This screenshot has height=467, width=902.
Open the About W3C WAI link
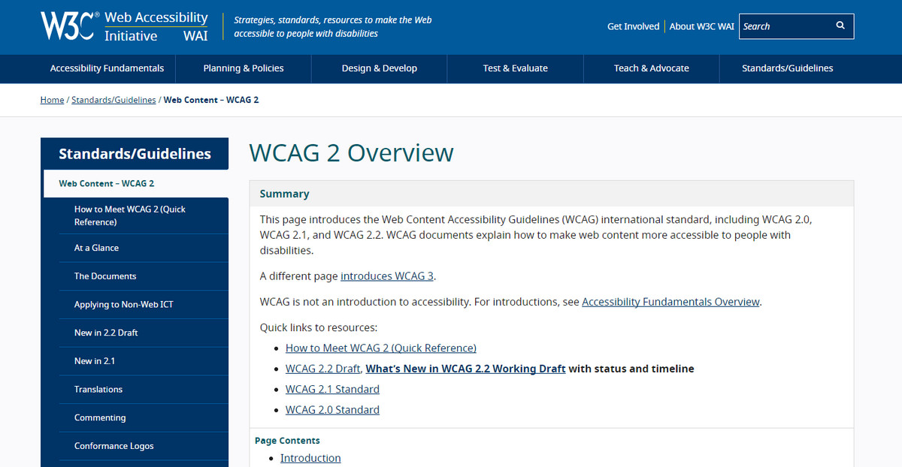click(701, 26)
